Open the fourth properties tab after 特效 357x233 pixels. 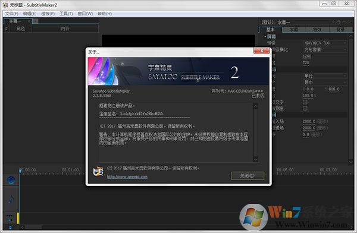(x=340, y=30)
